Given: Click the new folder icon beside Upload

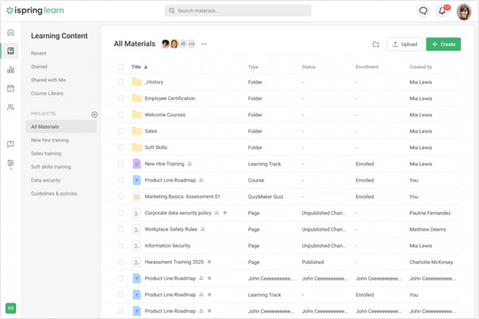Looking at the screenshot, I should tap(376, 45).
